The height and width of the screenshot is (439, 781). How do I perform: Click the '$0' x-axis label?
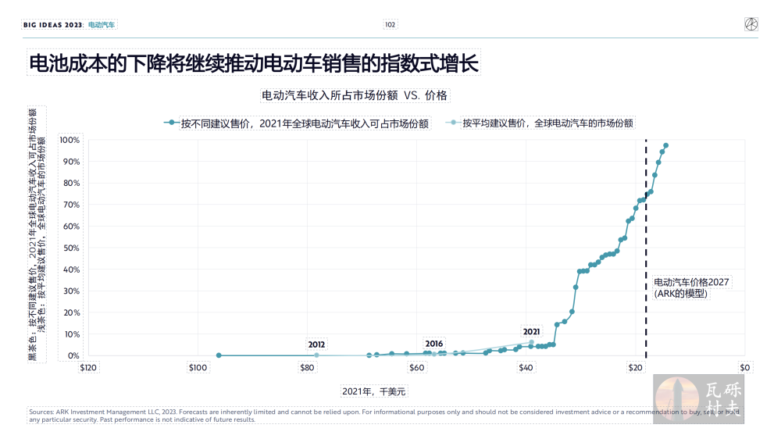[x=744, y=368]
